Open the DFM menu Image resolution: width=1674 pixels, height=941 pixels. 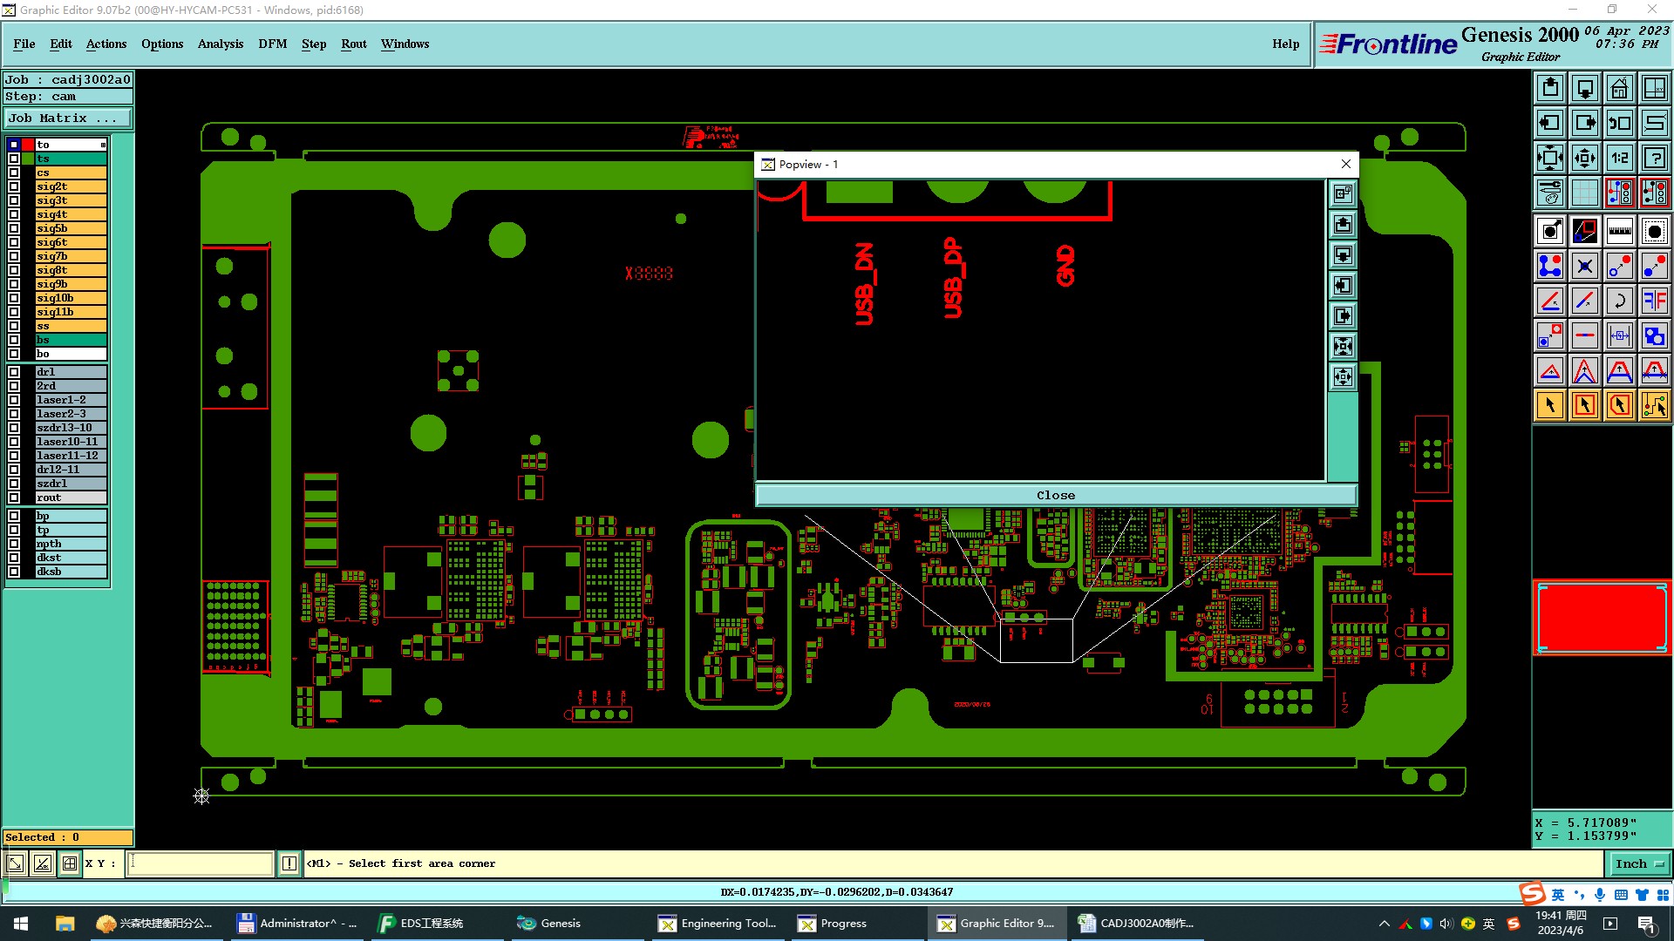272,44
